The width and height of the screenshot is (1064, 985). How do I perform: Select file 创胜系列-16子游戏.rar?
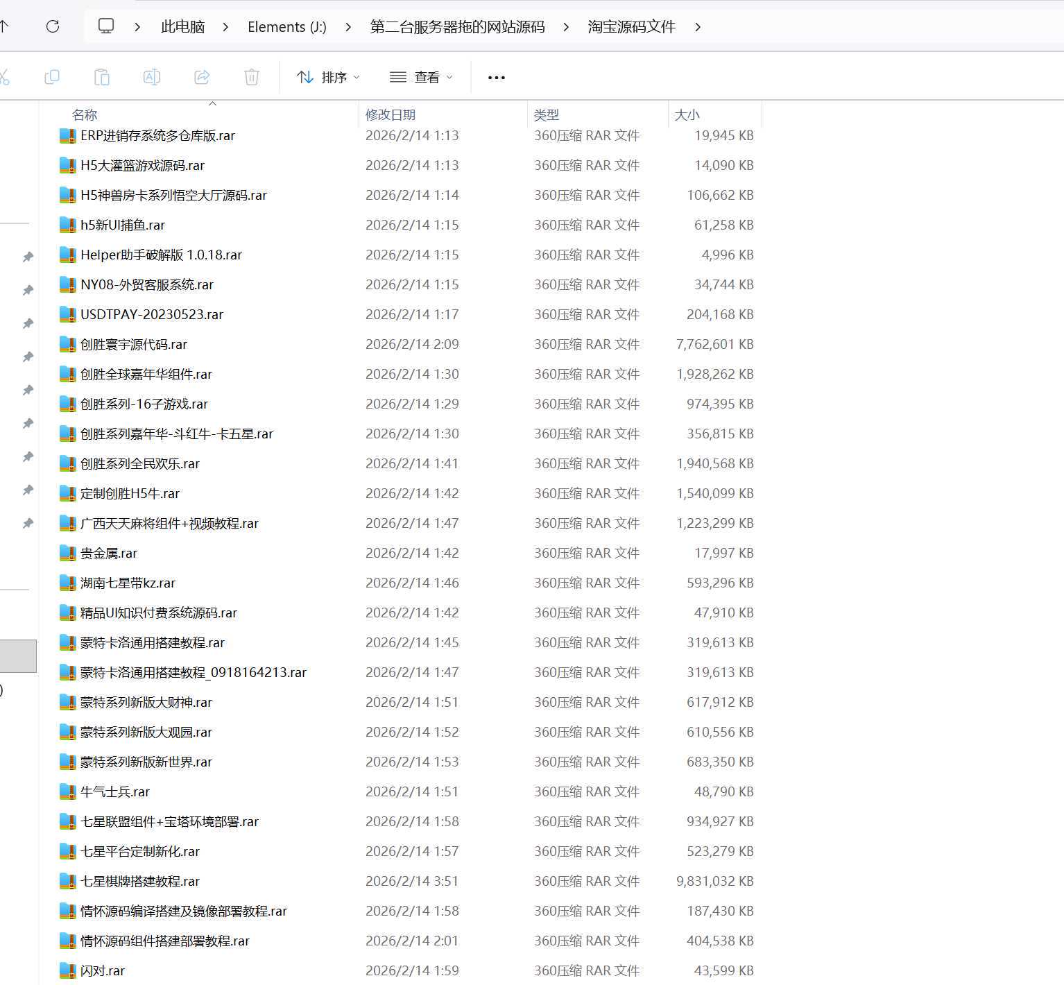144,404
